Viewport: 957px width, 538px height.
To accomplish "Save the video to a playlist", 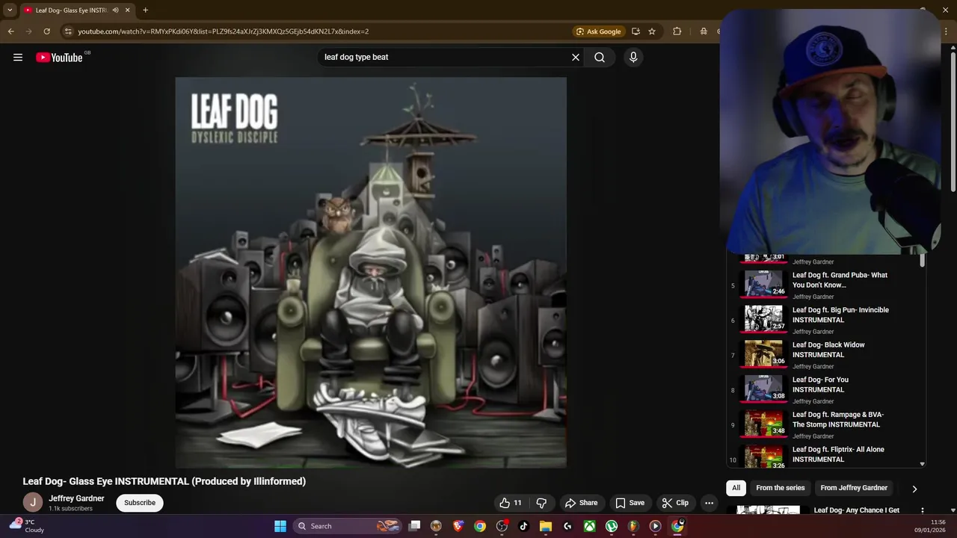I will [x=630, y=503].
